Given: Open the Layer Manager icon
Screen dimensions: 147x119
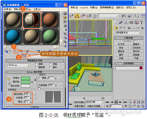Looking at the screenshot, I should [137, 16].
